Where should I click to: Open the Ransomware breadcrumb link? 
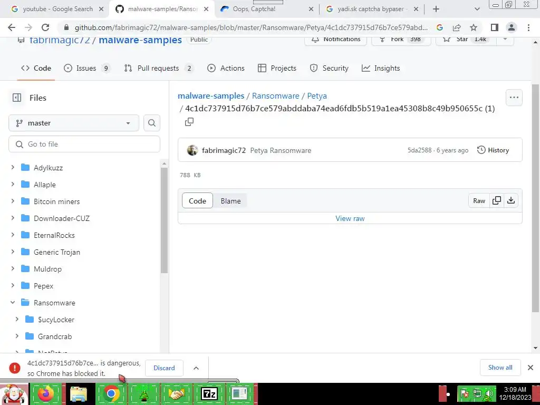point(275,96)
